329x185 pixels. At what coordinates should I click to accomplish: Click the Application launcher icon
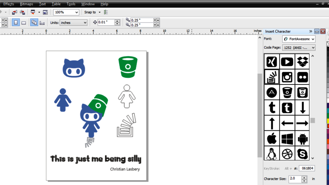click(x=33, y=12)
